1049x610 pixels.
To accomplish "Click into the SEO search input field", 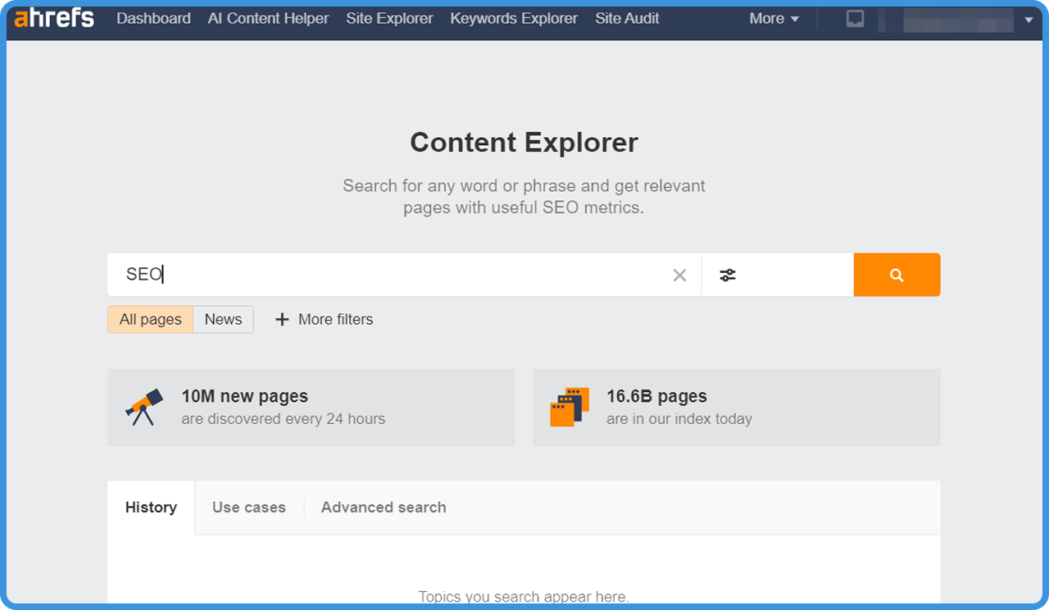I will coord(393,275).
